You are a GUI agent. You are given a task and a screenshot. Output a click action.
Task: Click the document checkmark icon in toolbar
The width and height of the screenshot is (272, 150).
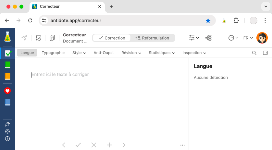point(38,38)
